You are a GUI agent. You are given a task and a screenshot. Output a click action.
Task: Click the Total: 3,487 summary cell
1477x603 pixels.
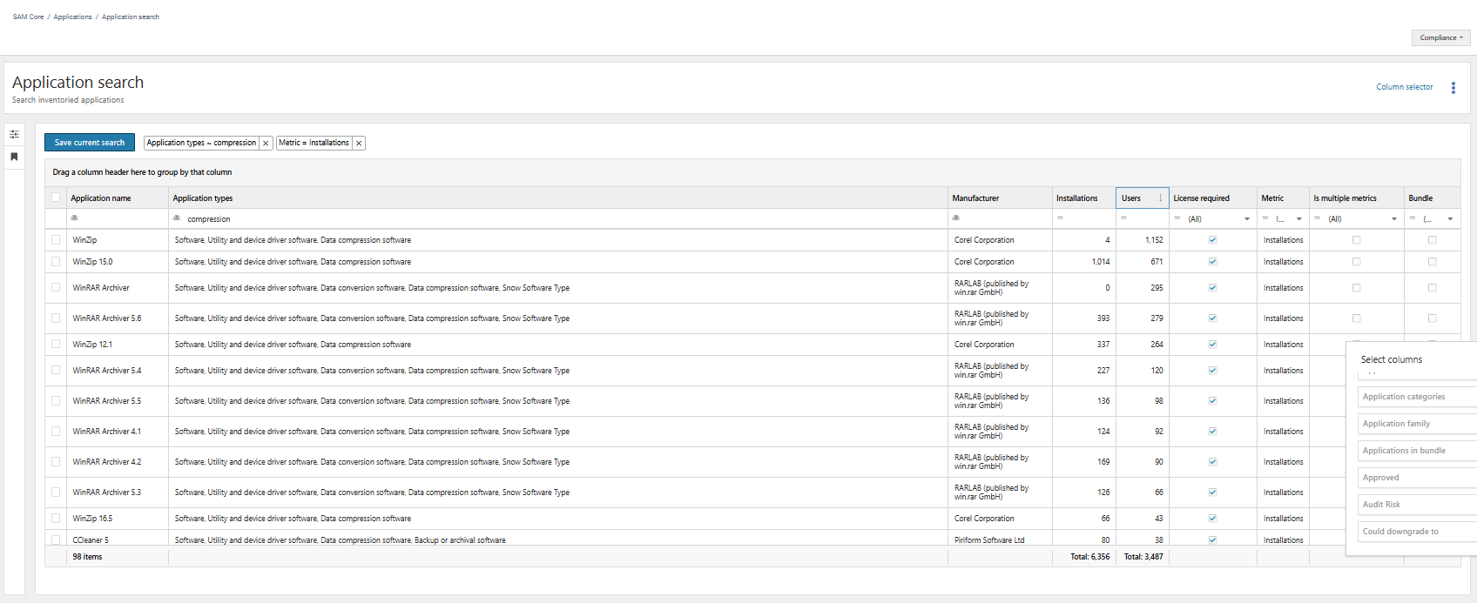[1143, 557]
